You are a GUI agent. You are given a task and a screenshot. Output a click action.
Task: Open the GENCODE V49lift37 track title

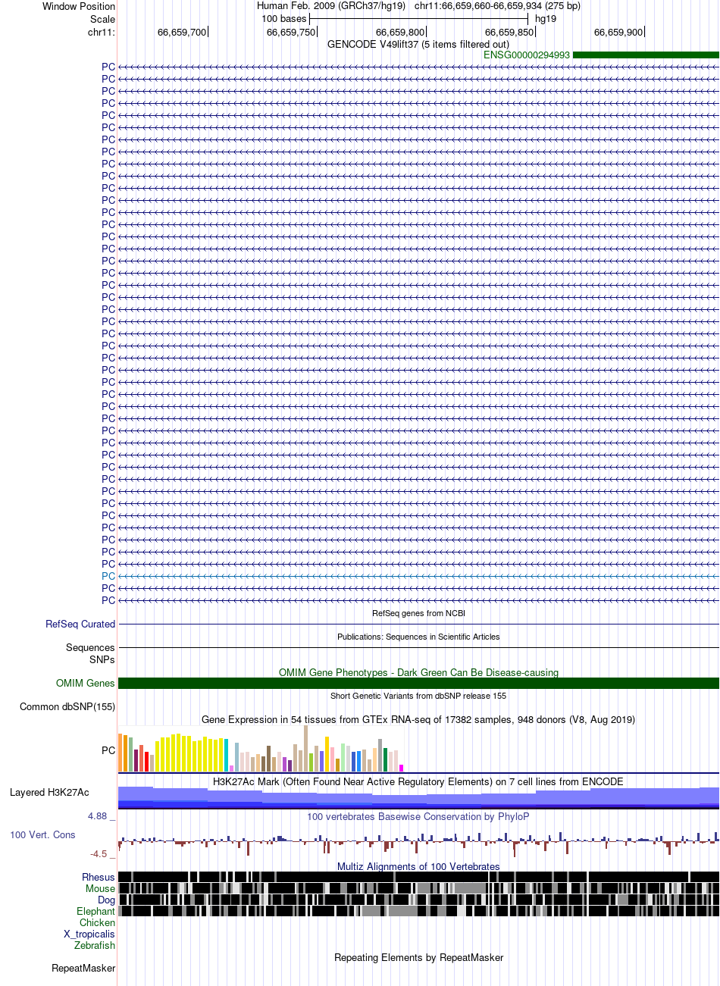[x=418, y=45]
